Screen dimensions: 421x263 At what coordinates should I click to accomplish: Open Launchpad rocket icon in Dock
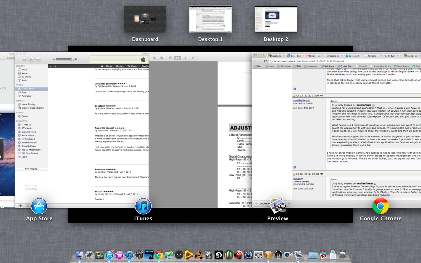[90, 255]
